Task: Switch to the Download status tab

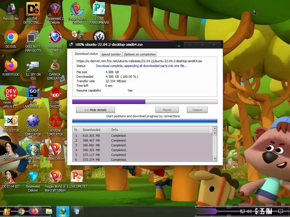Action: 86,54
